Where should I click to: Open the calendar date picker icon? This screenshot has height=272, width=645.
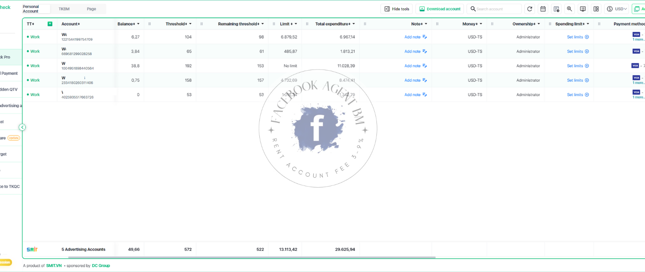point(543,9)
